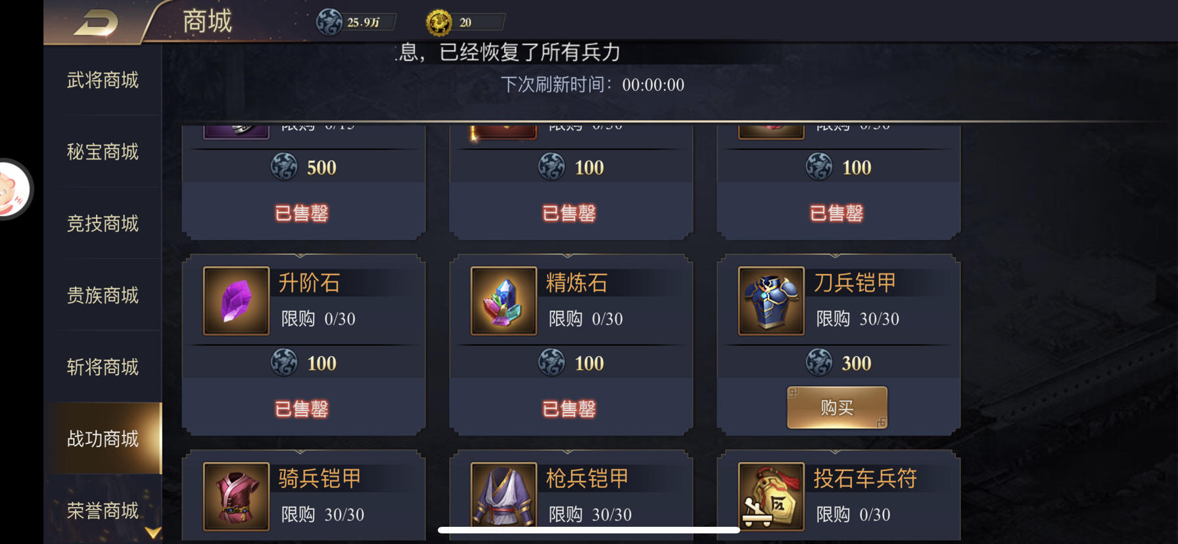1178x544 pixels.
Task: Open the 竞技商城 tab
Action: click(103, 223)
